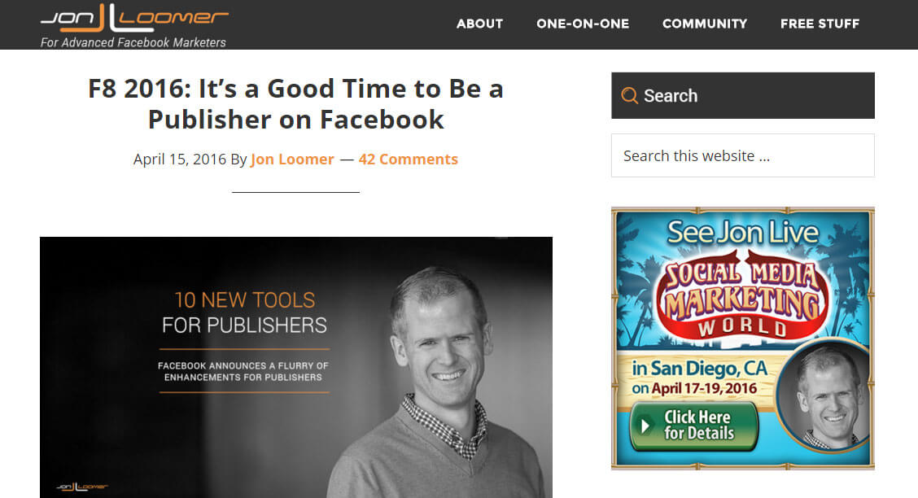The height and width of the screenshot is (498, 918).
Task: Click small Jon Loomer watermark logo on featured image
Action: 82,487
